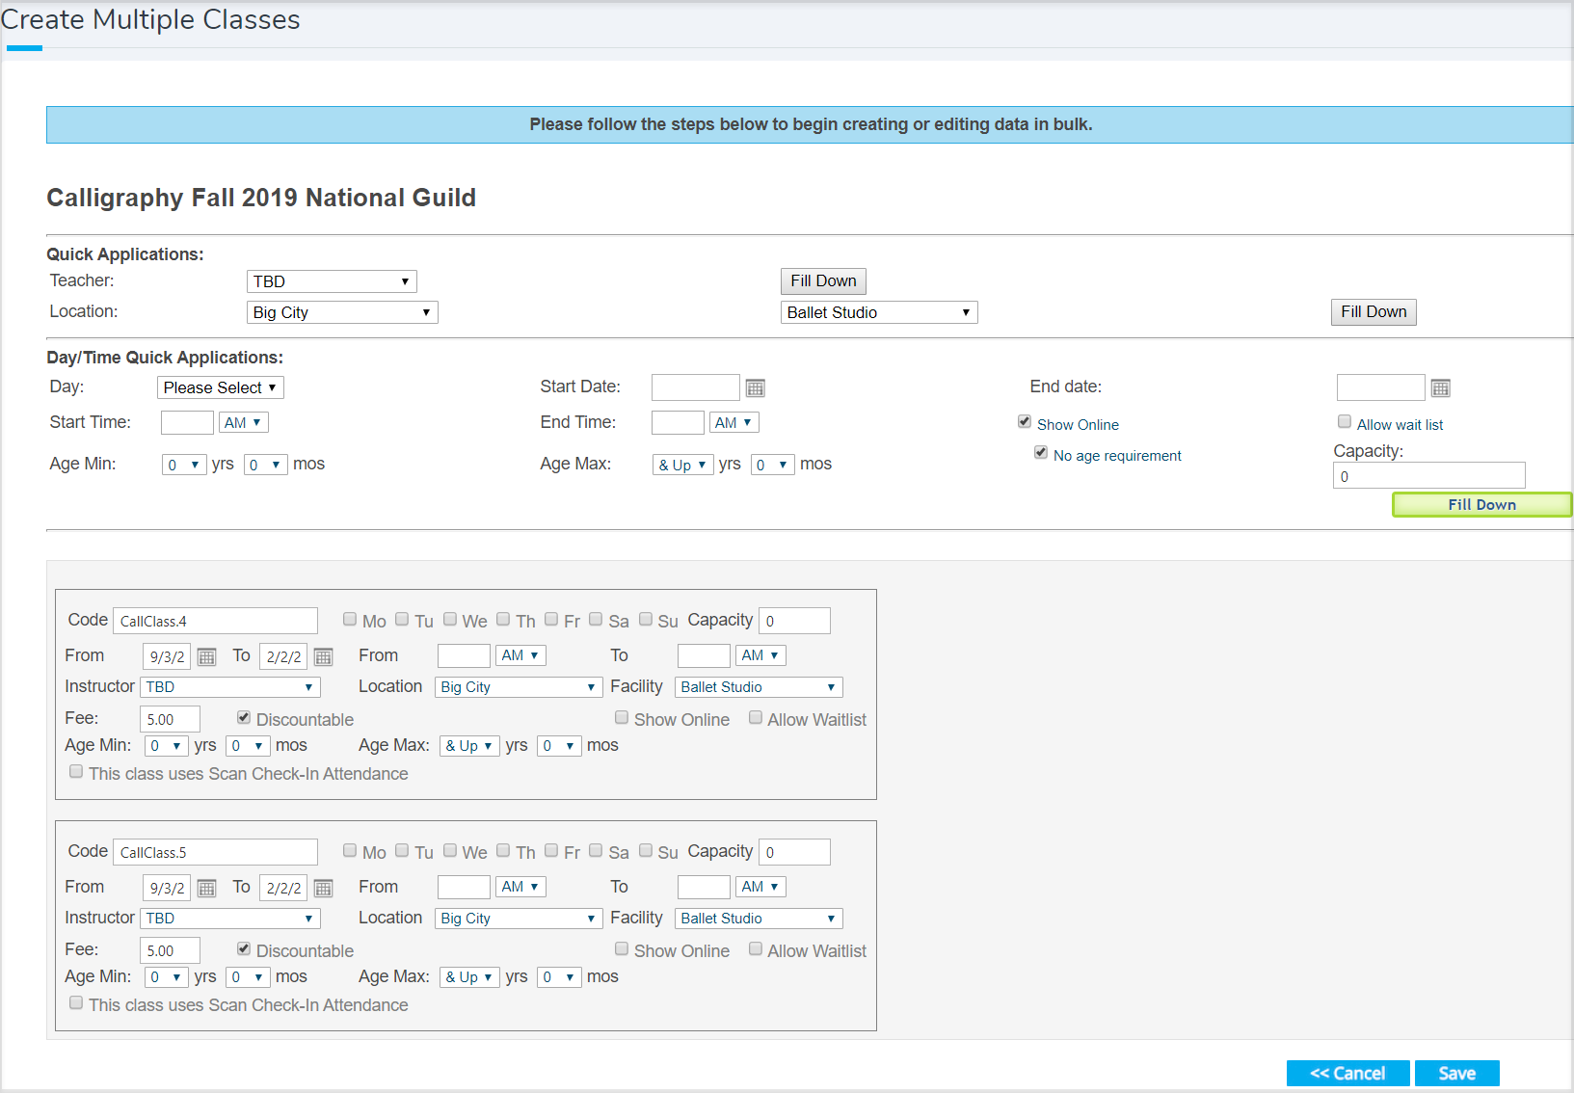Open From date calendar for CallClass.4
The image size is (1574, 1093).
pyautogui.click(x=206, y=657)
